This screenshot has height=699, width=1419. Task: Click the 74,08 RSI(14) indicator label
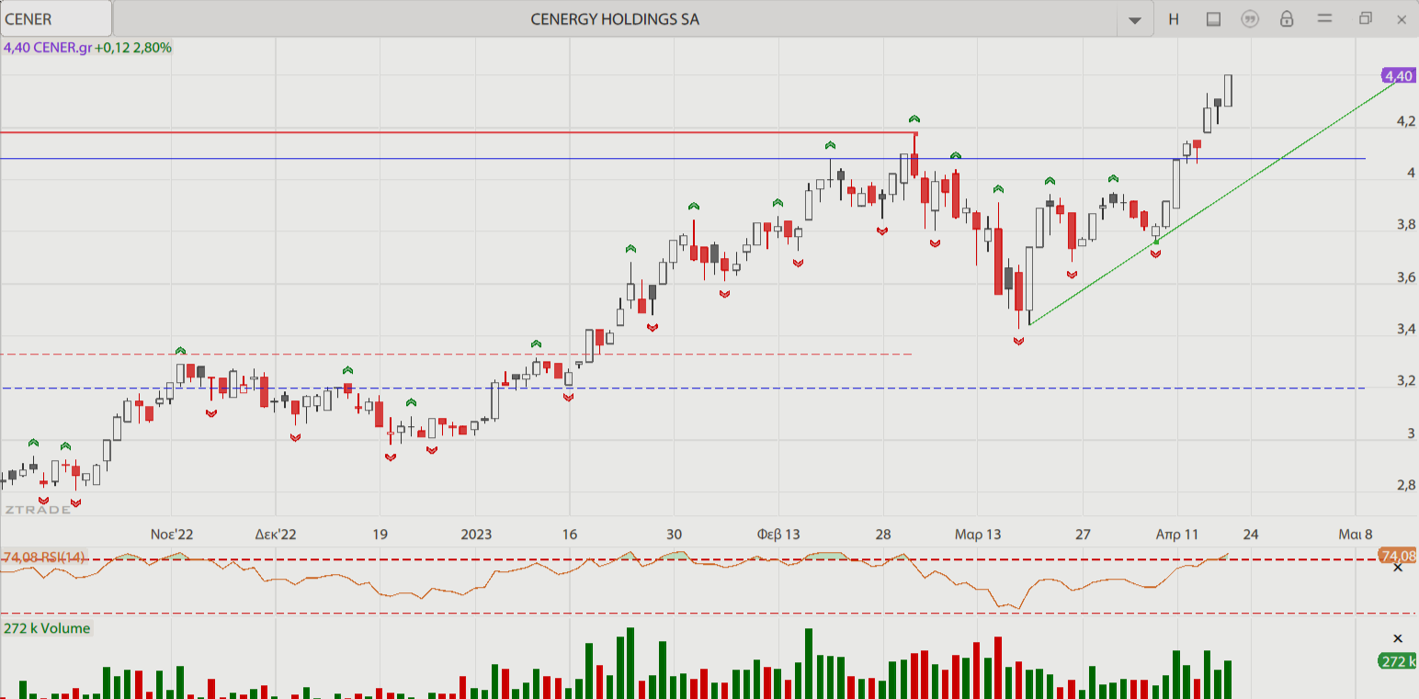pos(44,557)
